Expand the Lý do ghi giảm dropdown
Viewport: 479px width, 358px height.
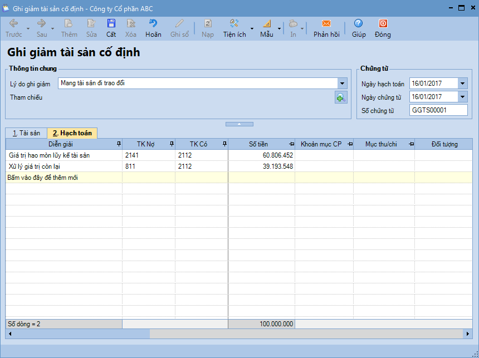pos(342,84)
